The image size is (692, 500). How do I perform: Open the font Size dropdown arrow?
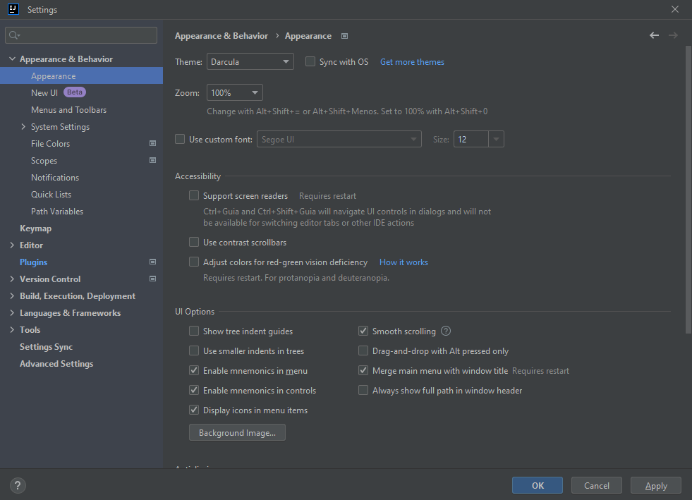[x=496, y=140]
